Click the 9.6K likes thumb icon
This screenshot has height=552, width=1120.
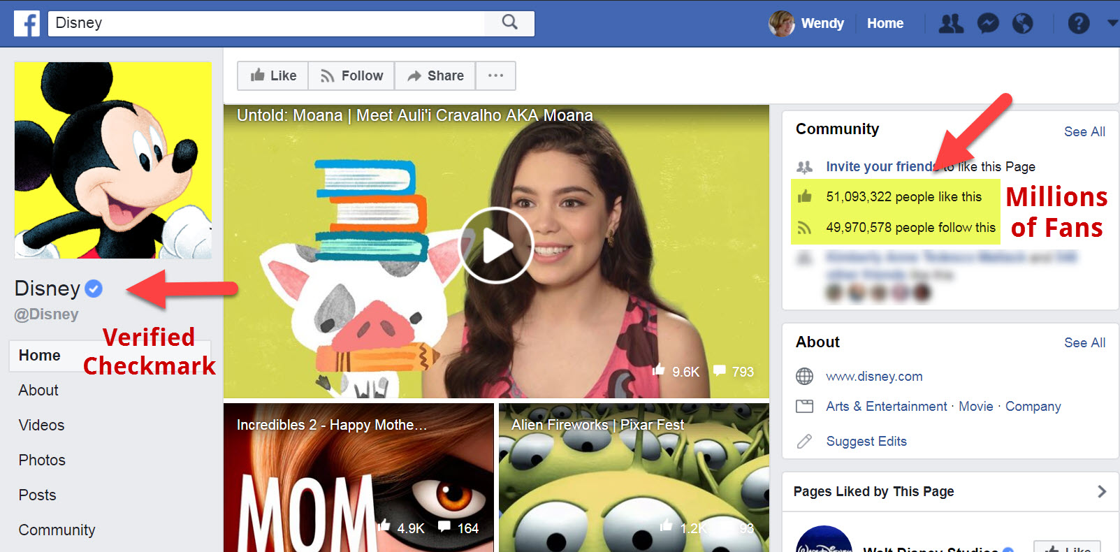[658, 370]
